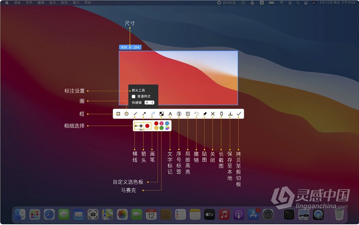359x225 pixels.
Task: Start a long scrolling screenshot
Action: point(221,114)
